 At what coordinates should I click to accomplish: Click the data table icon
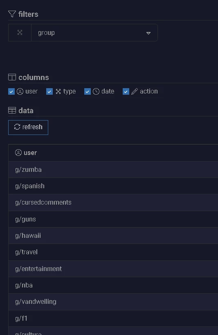click(x=12, y=110)
